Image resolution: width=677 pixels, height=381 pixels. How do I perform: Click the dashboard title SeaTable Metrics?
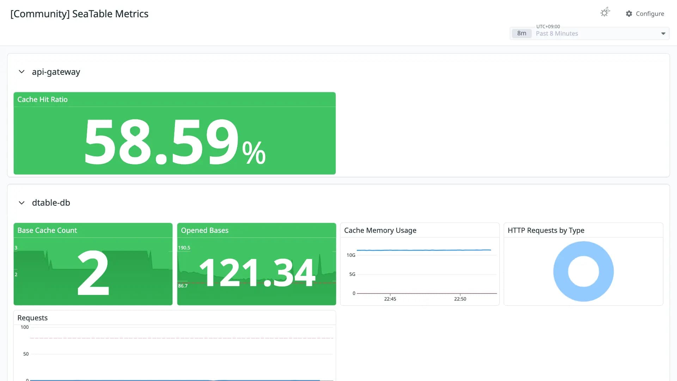(x=79, y=14)
